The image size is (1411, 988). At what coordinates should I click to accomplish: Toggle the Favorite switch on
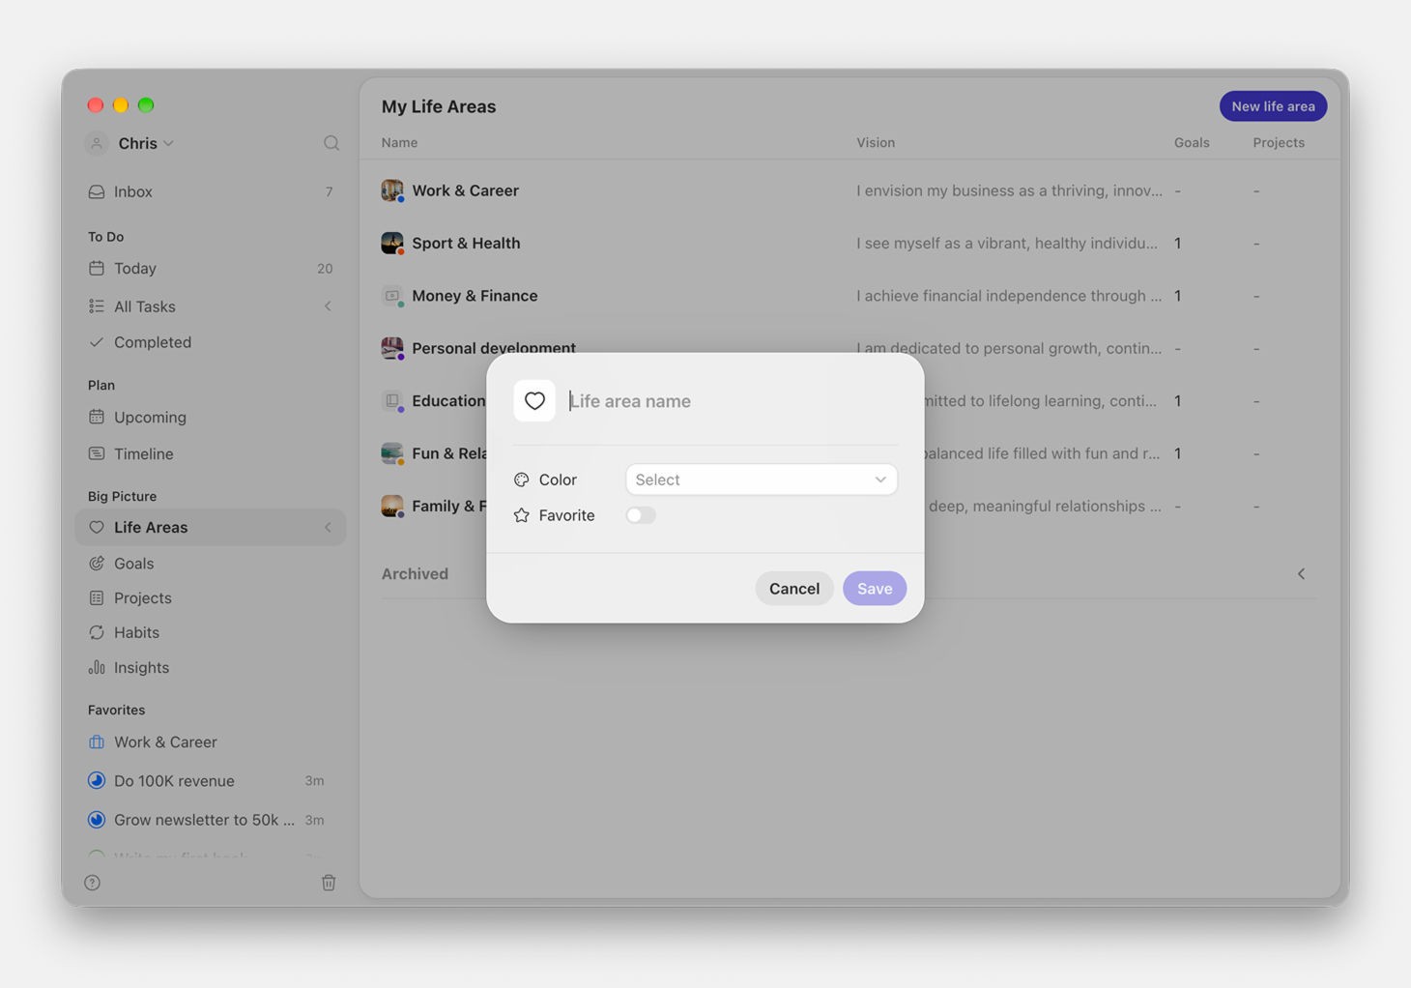641,515
